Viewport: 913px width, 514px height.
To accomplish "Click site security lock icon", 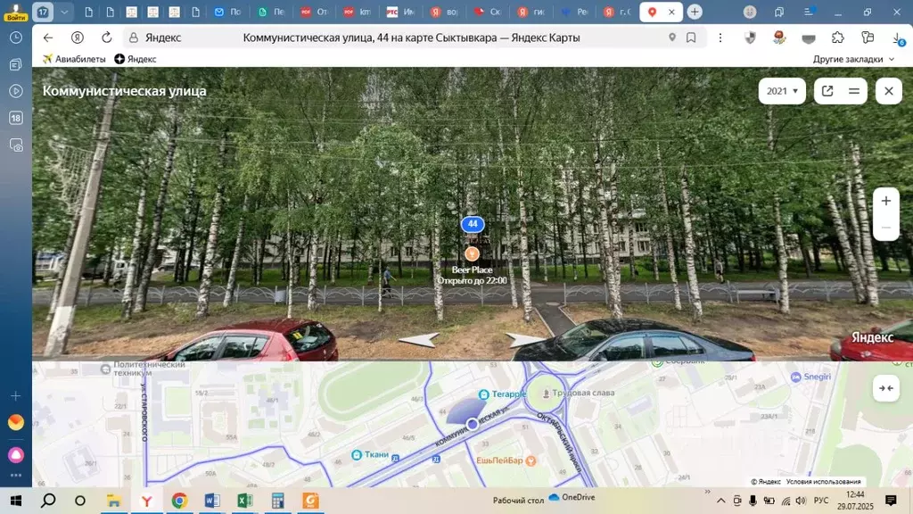I will click(134, 37).
